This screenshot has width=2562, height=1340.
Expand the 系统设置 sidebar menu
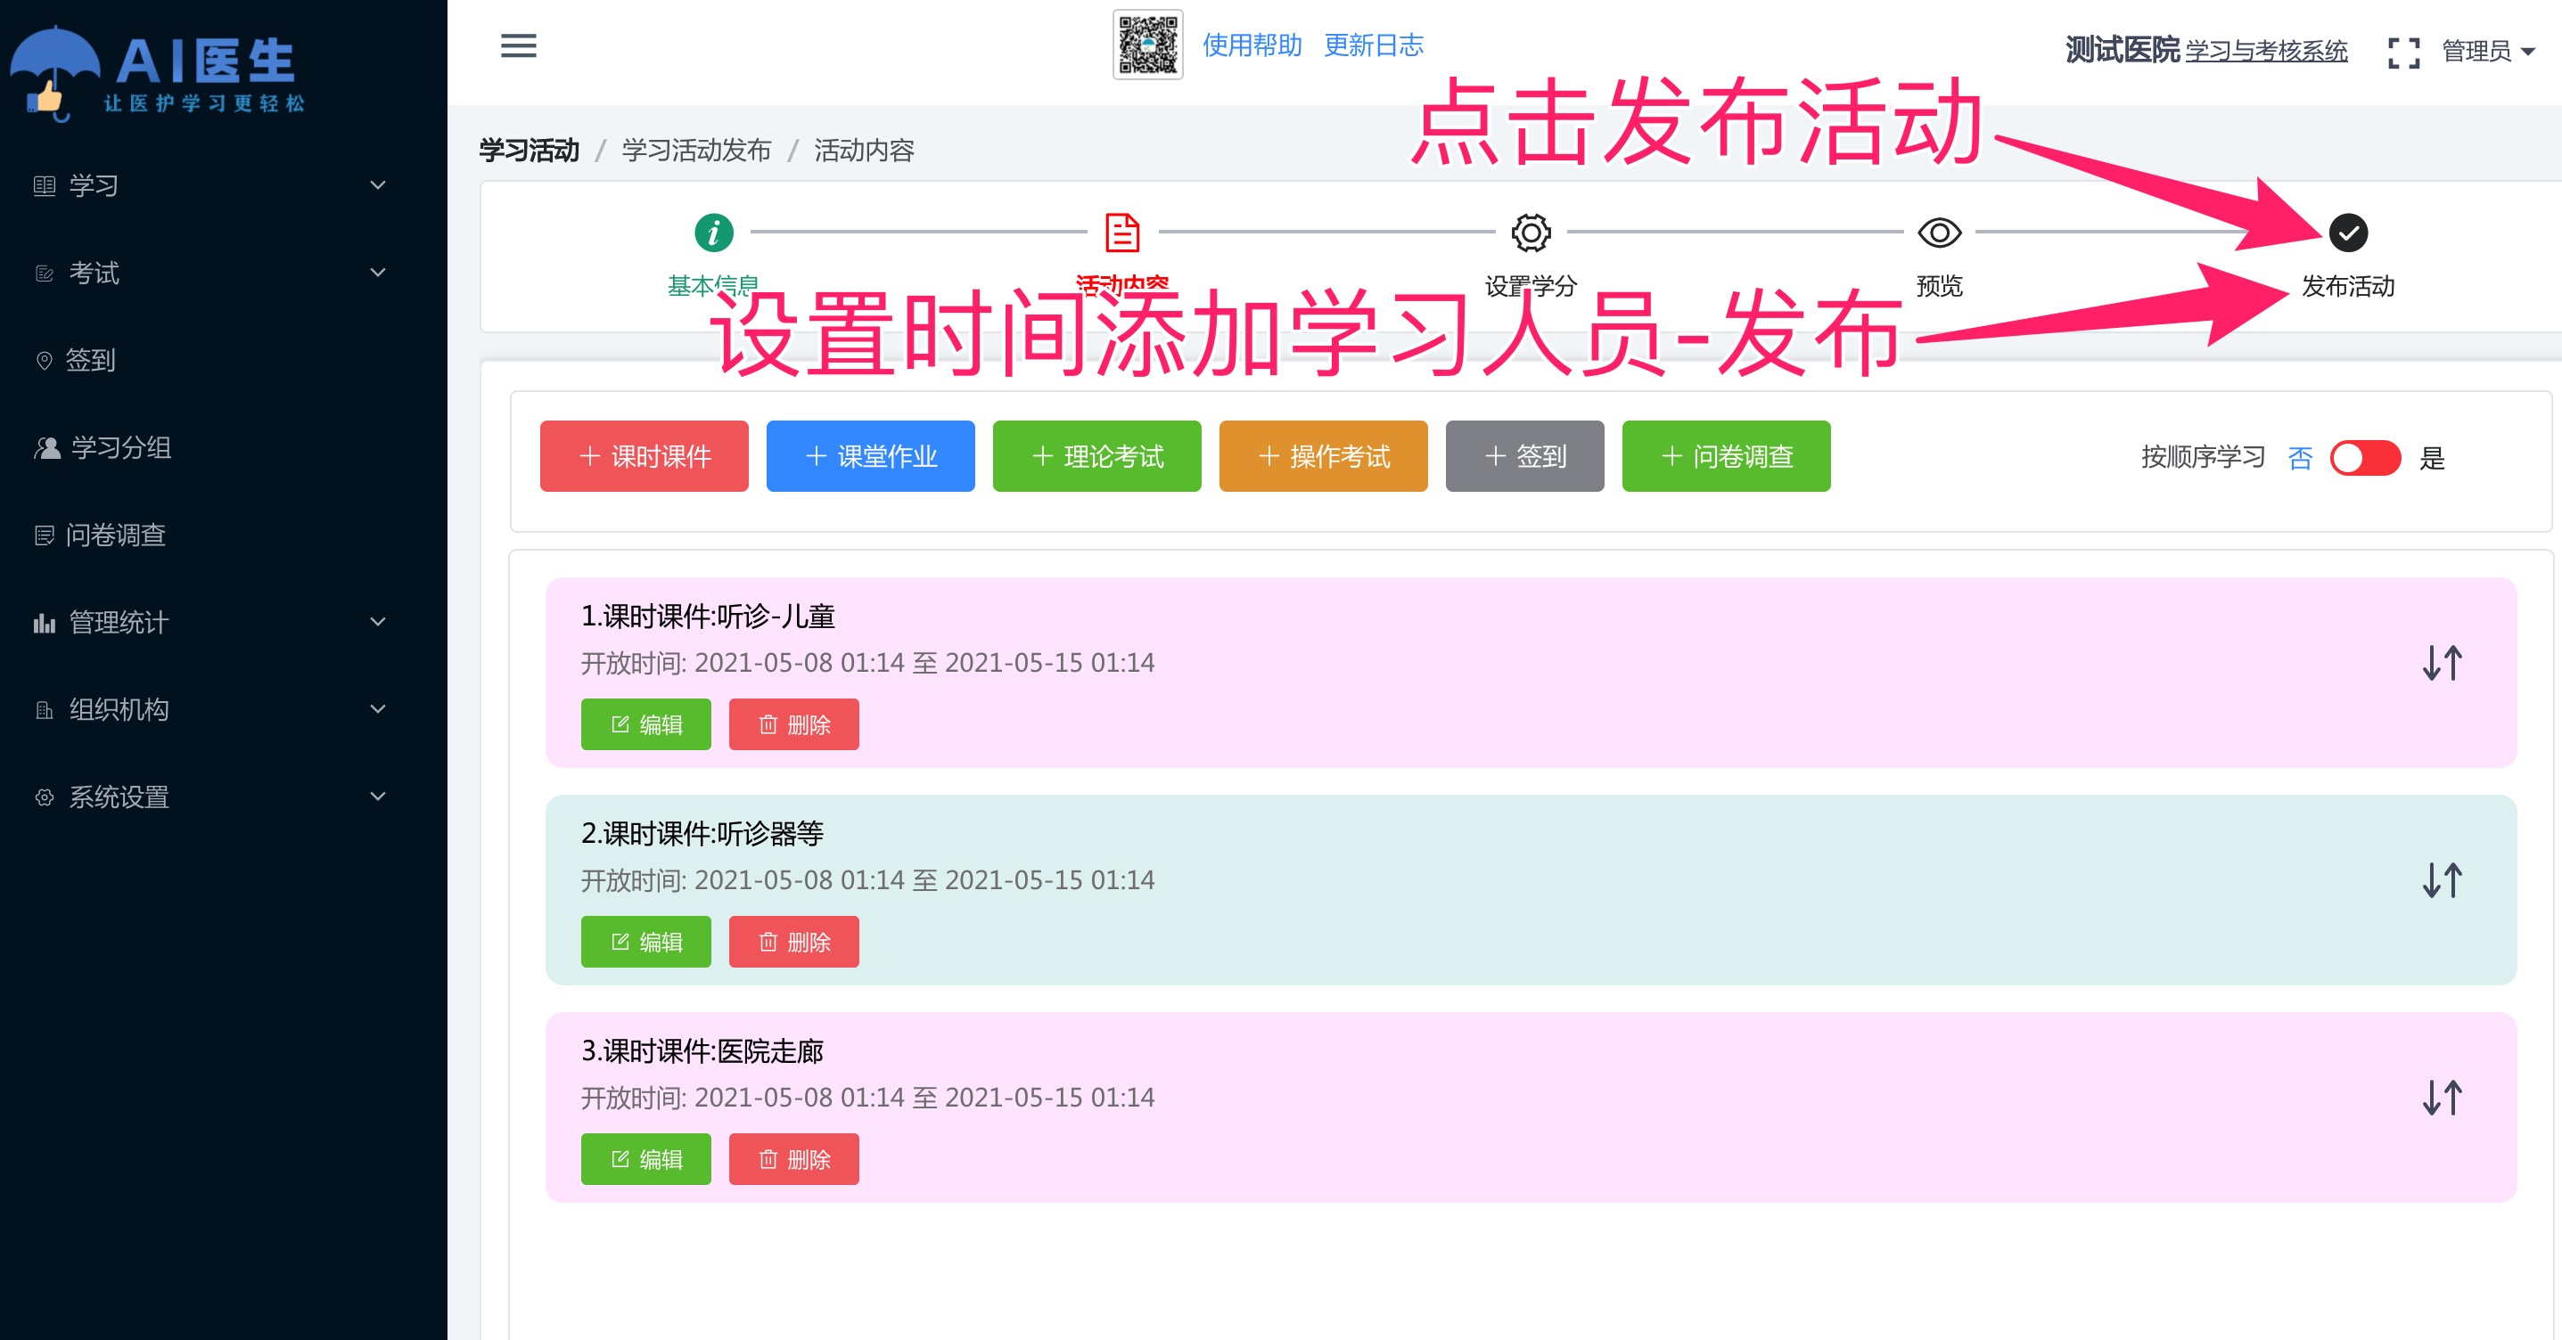point(209,797)
